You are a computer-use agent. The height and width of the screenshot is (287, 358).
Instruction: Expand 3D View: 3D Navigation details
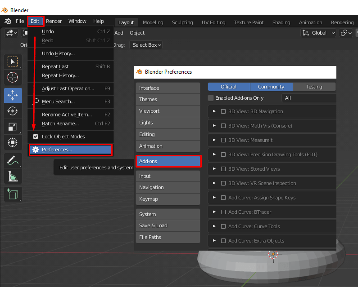point(214,111)
